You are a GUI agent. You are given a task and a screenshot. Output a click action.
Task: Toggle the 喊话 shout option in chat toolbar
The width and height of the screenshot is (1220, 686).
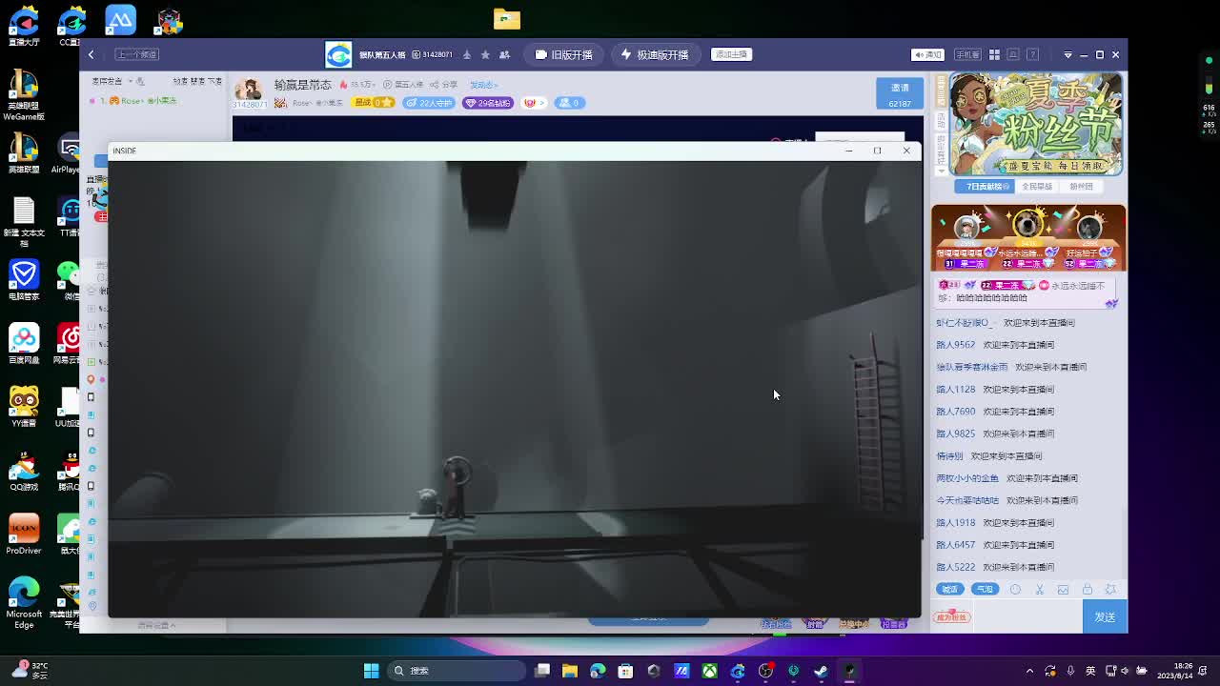tap(949, 590)
